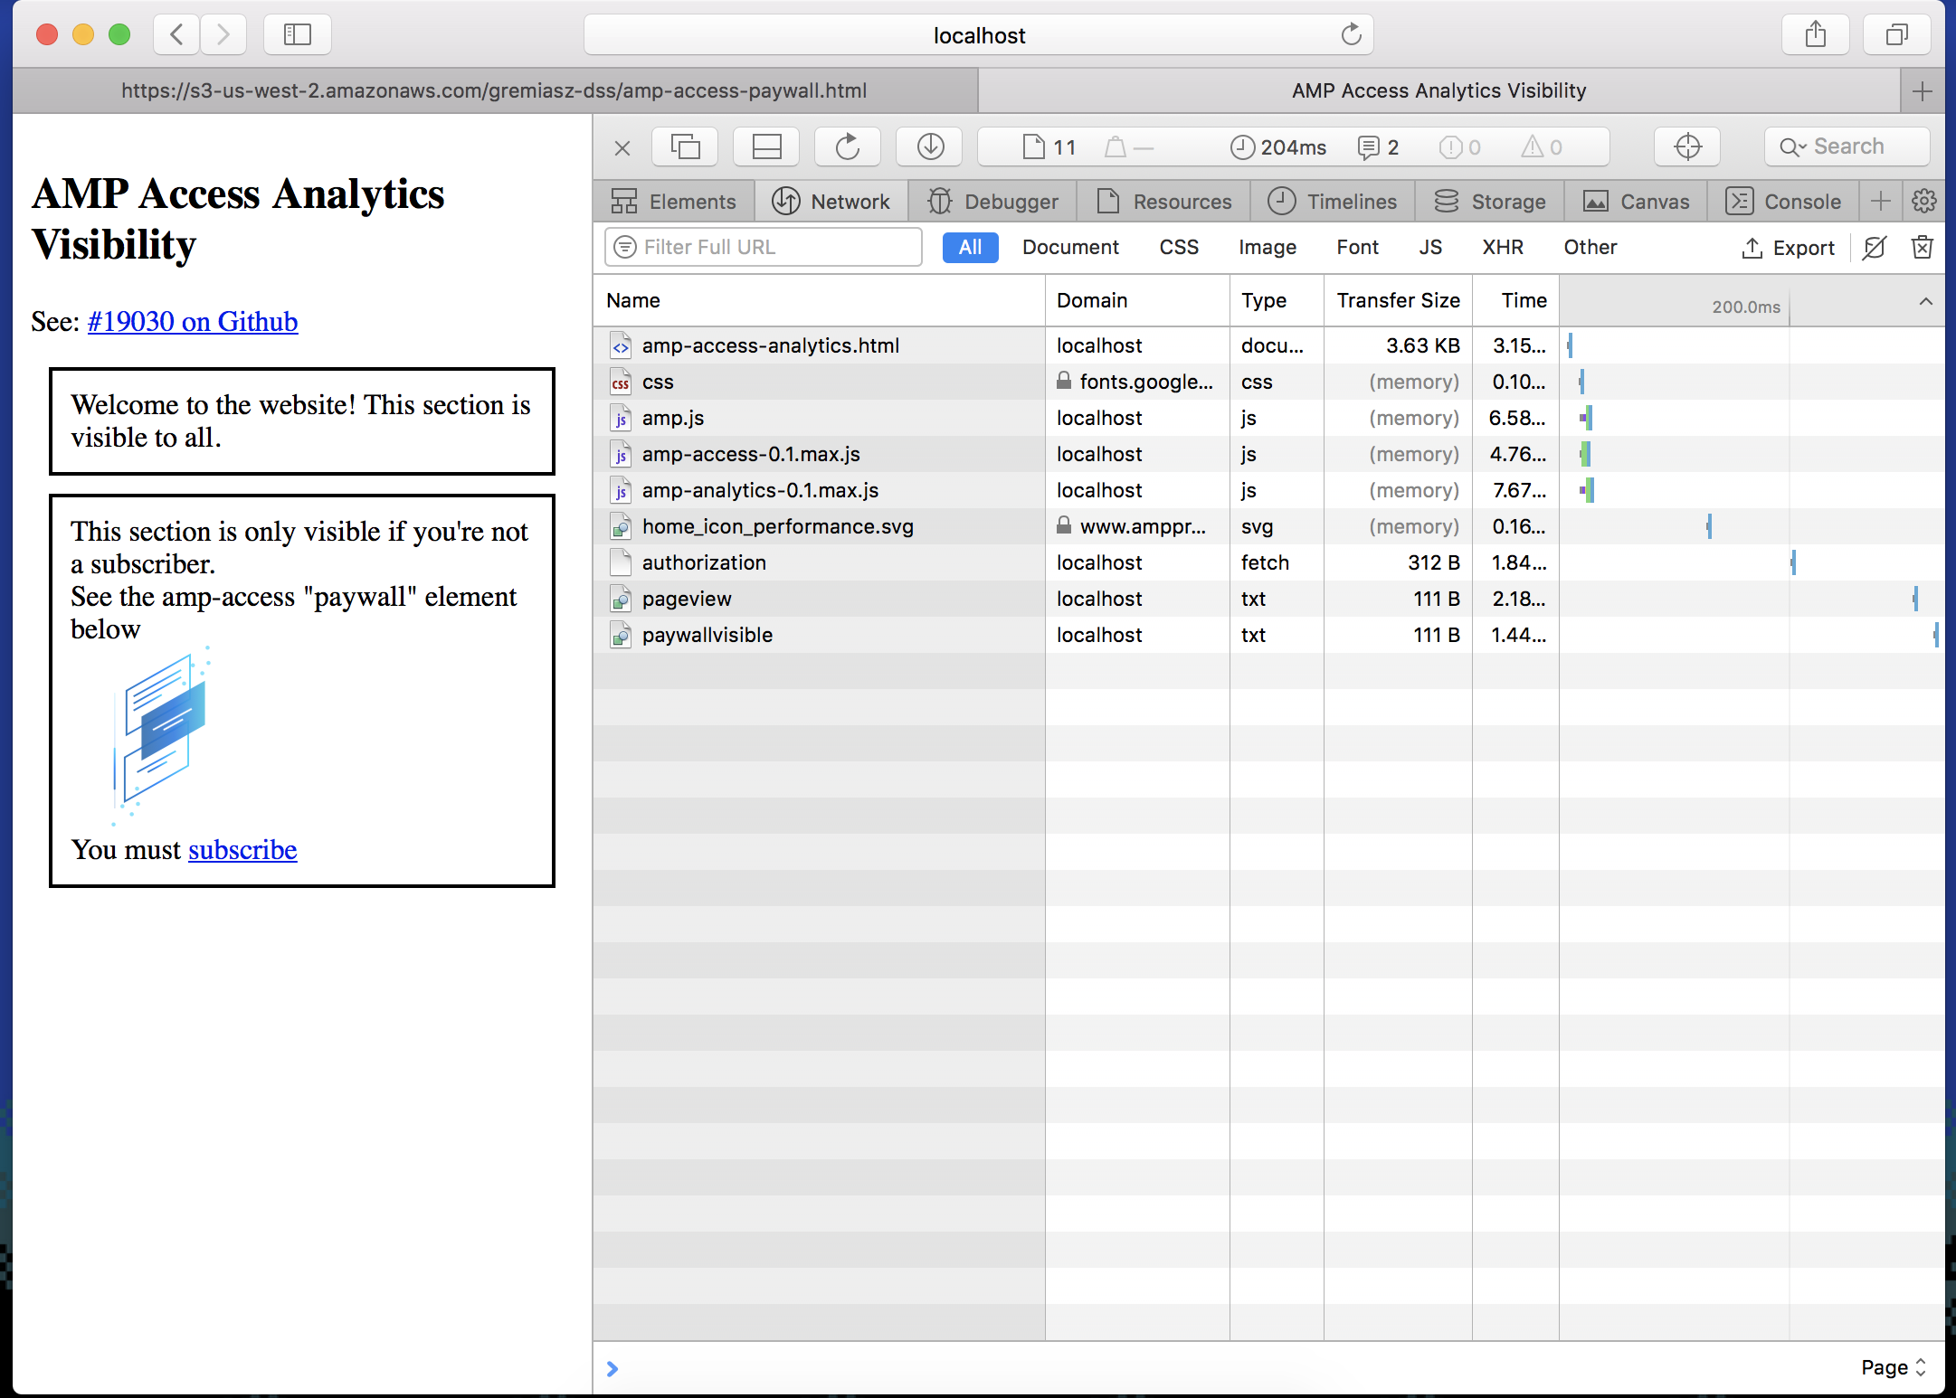Click the 200.0ms timeline ruler marker

(1745, 307)
